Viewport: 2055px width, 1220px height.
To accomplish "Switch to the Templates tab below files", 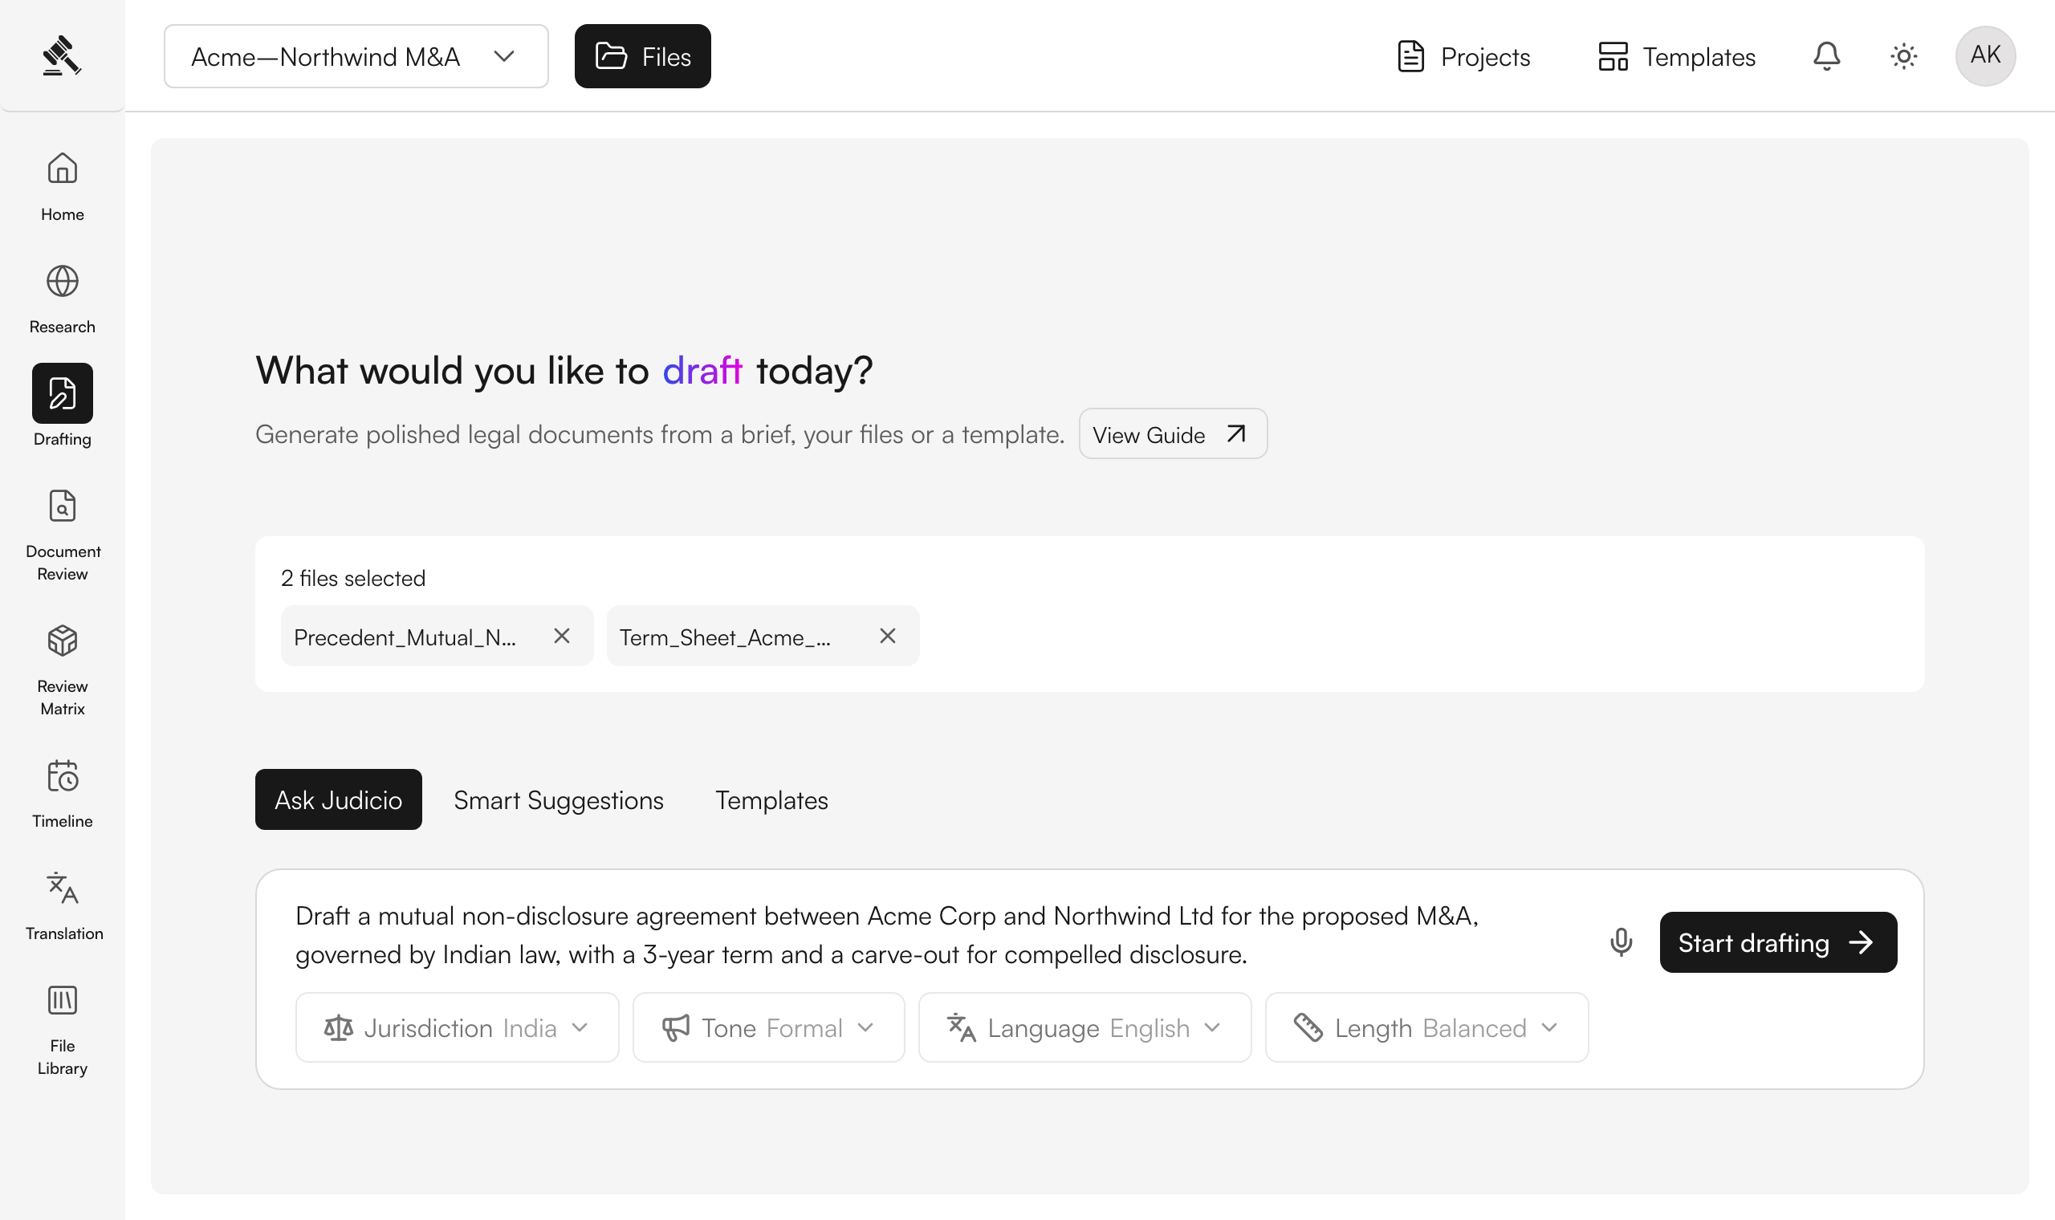I will (772, 800).
